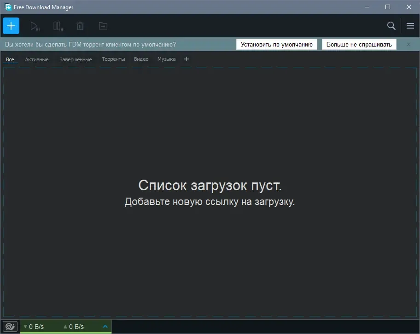Switch to the Активные tab
This screenshot has width=420, height=334.
click(x=37, y=59)
